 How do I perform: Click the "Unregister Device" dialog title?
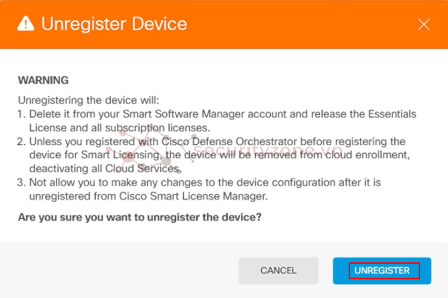114,24
